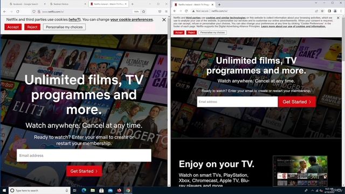The width and height of the screenshot is (345, 194).
Task: Open the taskbar clock and date
Action: 329,190
